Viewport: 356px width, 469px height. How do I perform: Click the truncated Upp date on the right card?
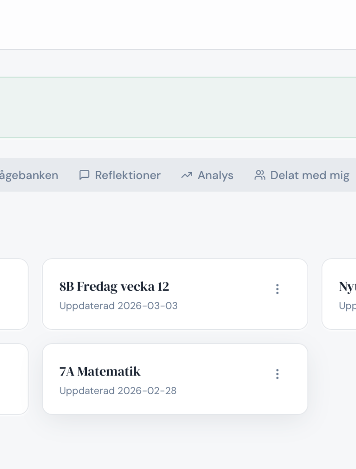[x=347, y=306]
